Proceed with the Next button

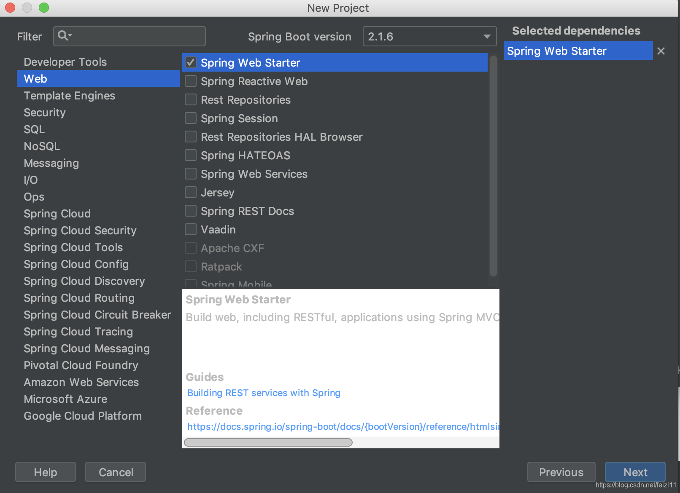(635, 472)
